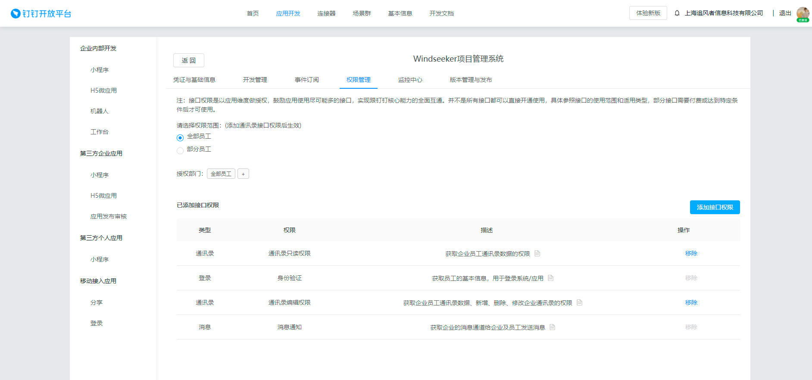Click the 第三方企业应用 sidebar heading
Screen dimensions: 812x380
pos(101,153)
